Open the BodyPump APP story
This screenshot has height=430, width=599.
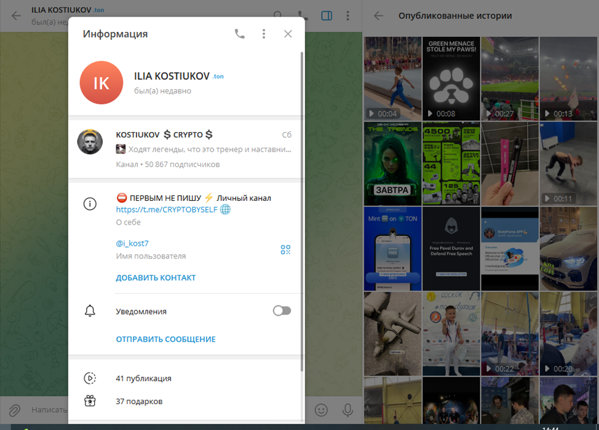click(x=510, y=249)
